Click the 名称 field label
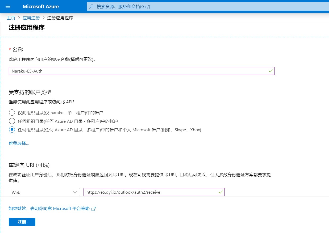 click(x=18, y=50)
